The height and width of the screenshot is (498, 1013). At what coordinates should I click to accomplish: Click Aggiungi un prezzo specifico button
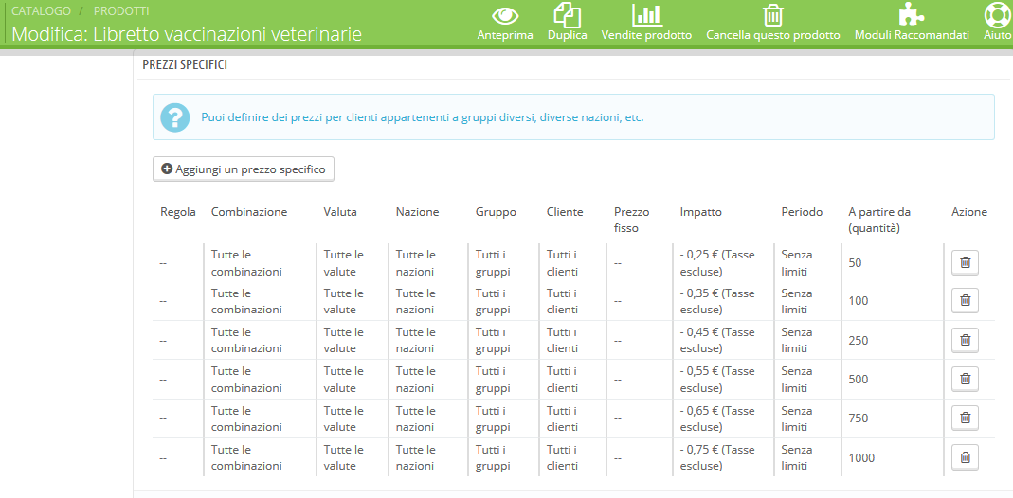click(x=244, y=169)
